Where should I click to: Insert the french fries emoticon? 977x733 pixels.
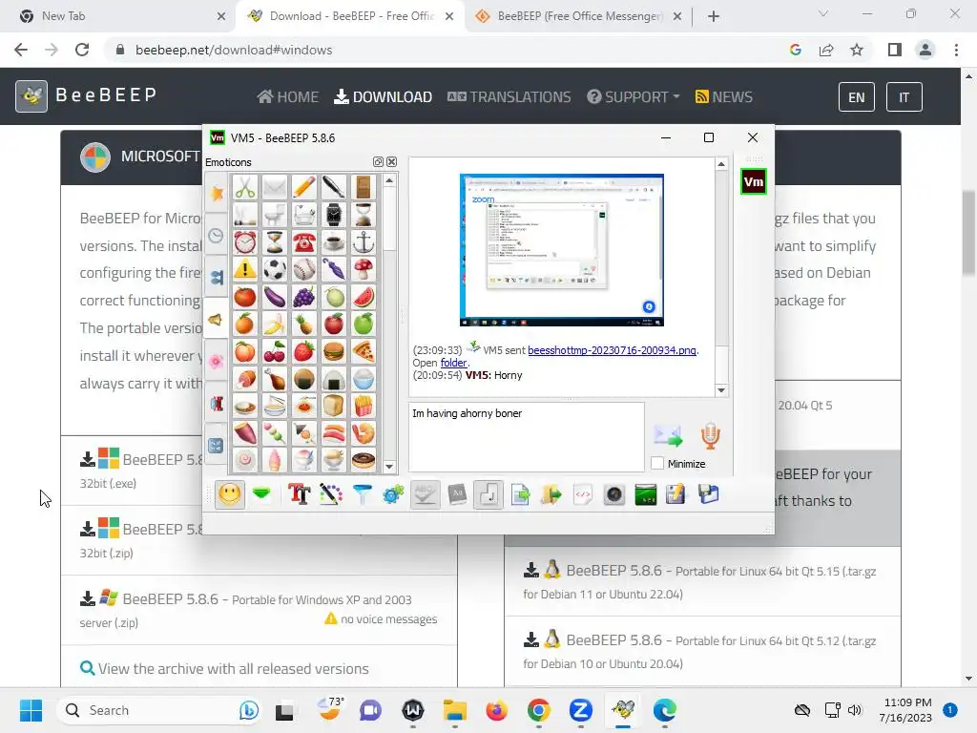point(364,407)
